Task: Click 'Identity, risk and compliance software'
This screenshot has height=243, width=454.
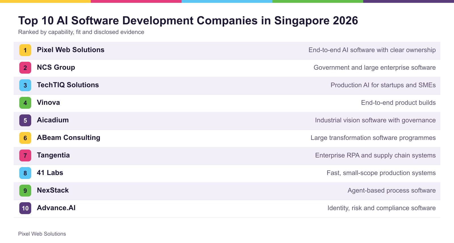Action: (382, 208)
